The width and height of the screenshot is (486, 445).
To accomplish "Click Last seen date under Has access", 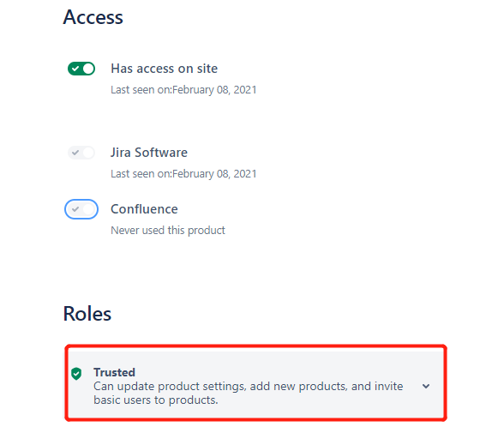I will pyautogui.click(x=183, y=90).
